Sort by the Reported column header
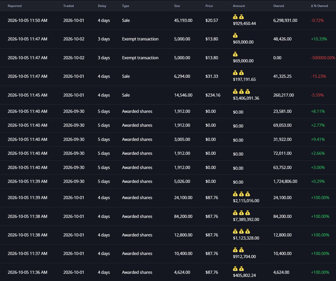Screen dimensions: 336x281 (15, 6)
